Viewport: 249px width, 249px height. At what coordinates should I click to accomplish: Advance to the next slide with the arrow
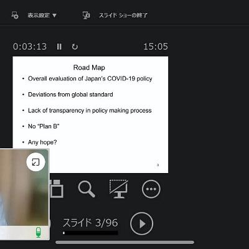142,223
